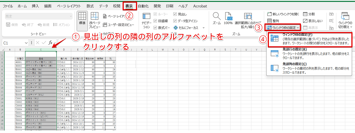Image resolution: width=355 pixels, height=133 pixels.
Task: Open the ヘルプ tab
Action: click(x=183, y=6)
